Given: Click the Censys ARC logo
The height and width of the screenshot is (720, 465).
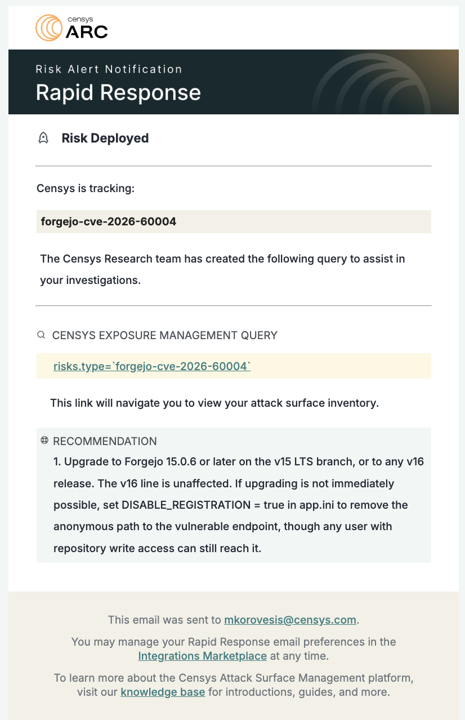Looking at the screenshot, I should pyautogui.click(x=71, y=28).
